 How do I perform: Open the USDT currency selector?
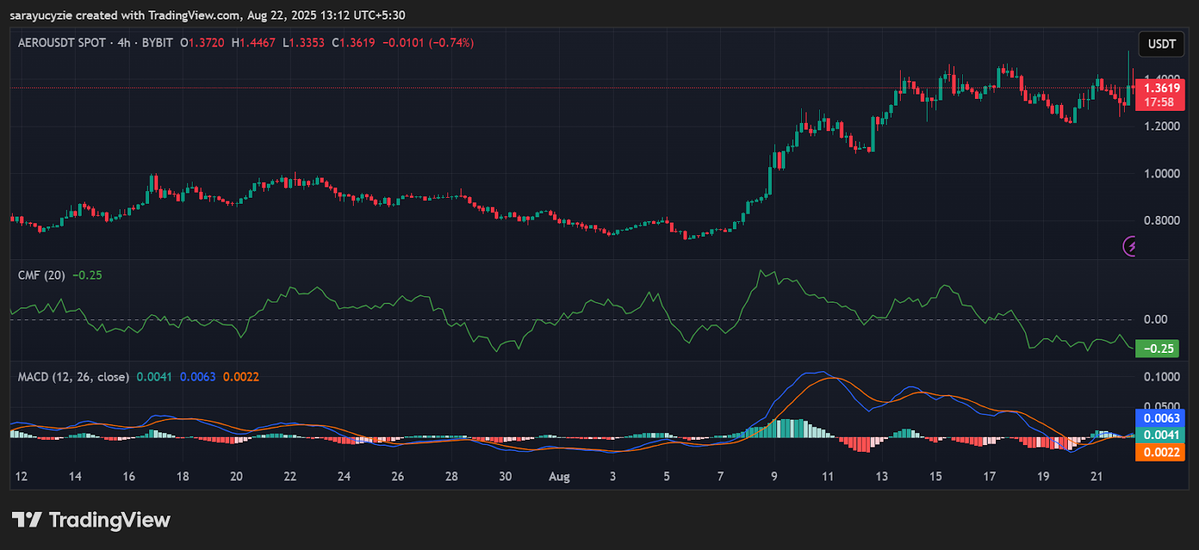1162,44
